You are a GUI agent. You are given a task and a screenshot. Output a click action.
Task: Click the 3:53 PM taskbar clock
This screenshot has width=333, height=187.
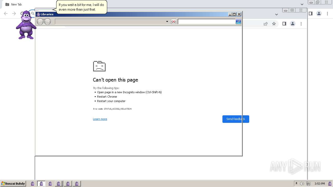click(319, 184)
